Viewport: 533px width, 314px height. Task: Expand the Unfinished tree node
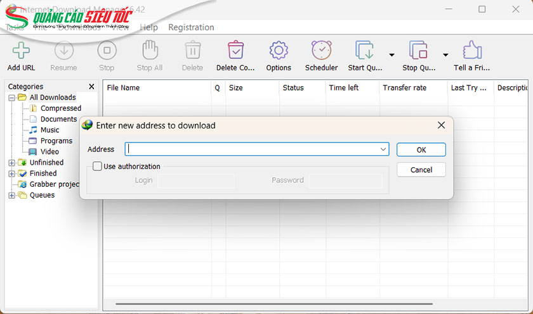tap(11, 163)
